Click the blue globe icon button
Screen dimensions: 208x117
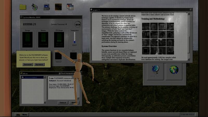click(x=155, y=70)
